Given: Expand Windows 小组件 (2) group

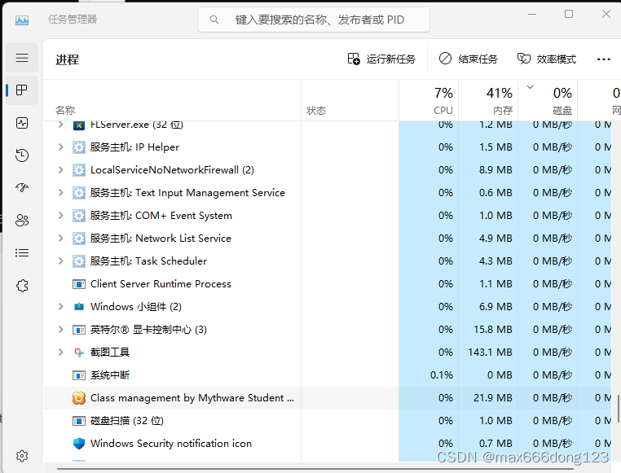Looking at the screenshot, I should coord(60,306).
